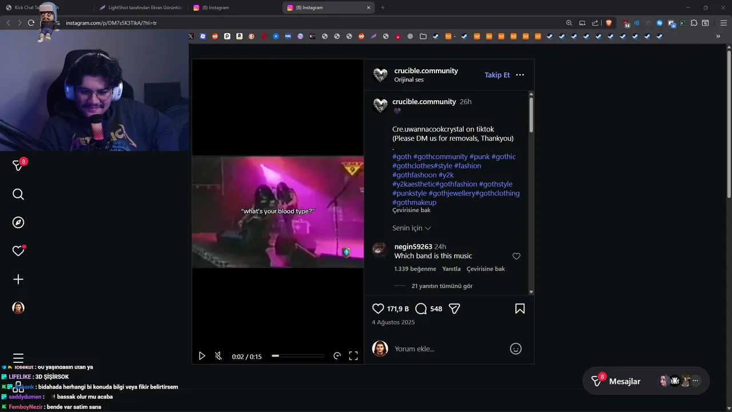732x412 pixels.
Task: Share the post with the paper plane icon
Action: coord(455,308)
